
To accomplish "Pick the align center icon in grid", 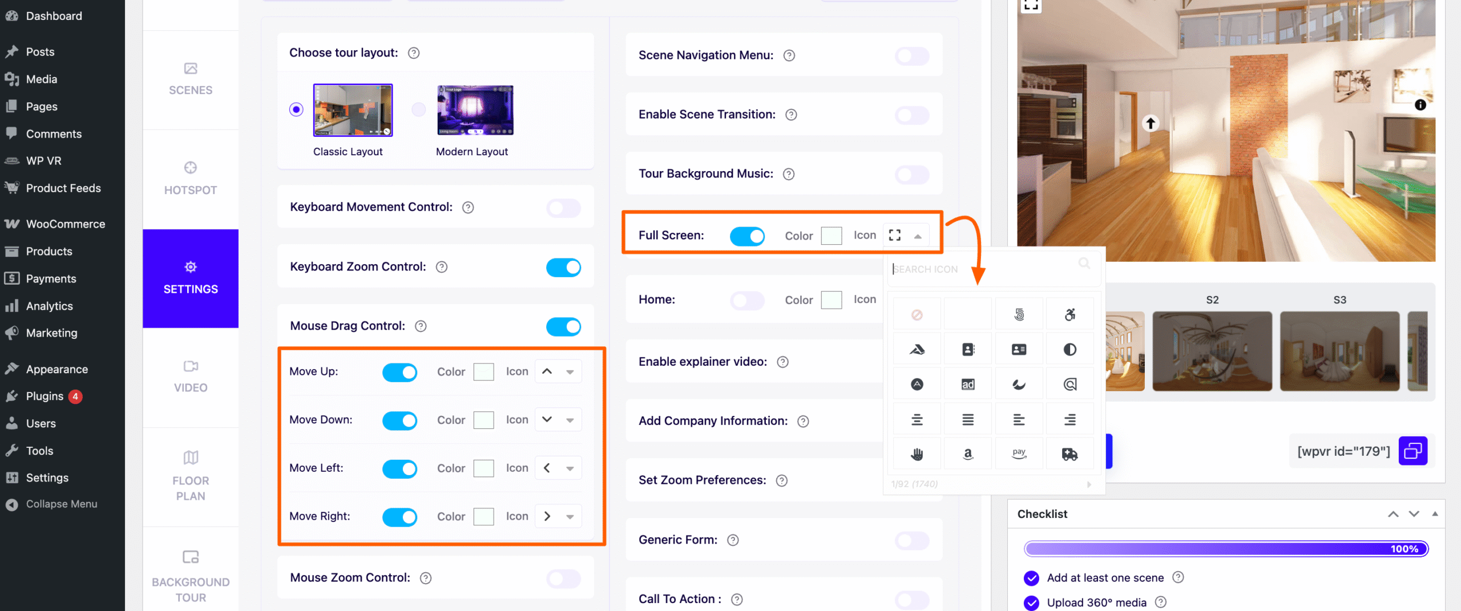I will (917, 420).
